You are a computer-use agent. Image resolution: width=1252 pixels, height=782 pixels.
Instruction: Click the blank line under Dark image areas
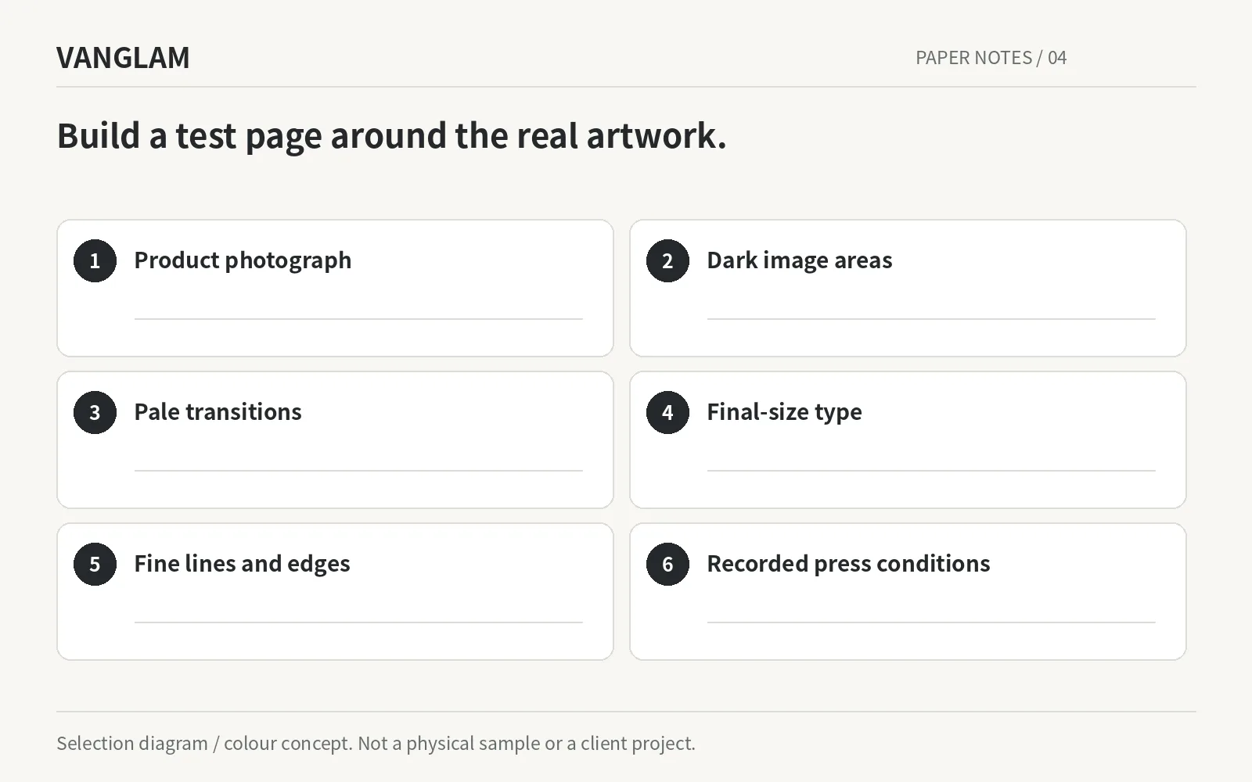pyautogui.click(x=931, y=319)
